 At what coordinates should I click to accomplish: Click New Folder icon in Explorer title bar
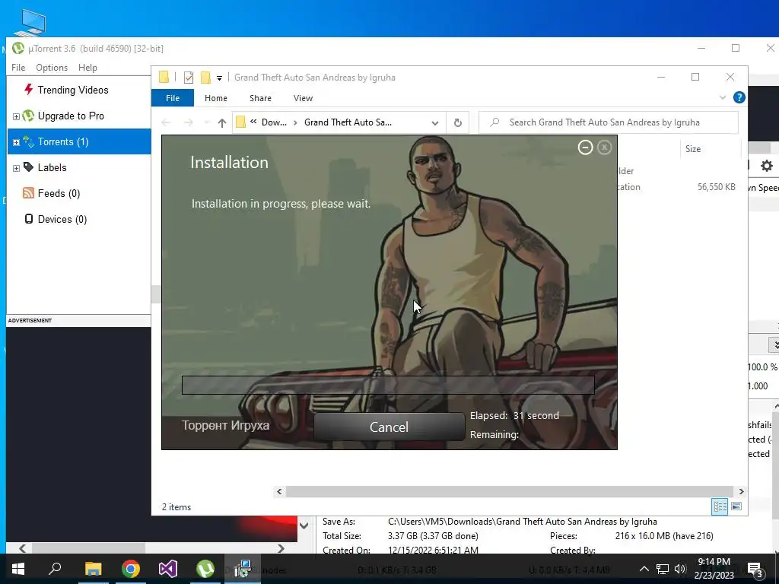point(205,78)
